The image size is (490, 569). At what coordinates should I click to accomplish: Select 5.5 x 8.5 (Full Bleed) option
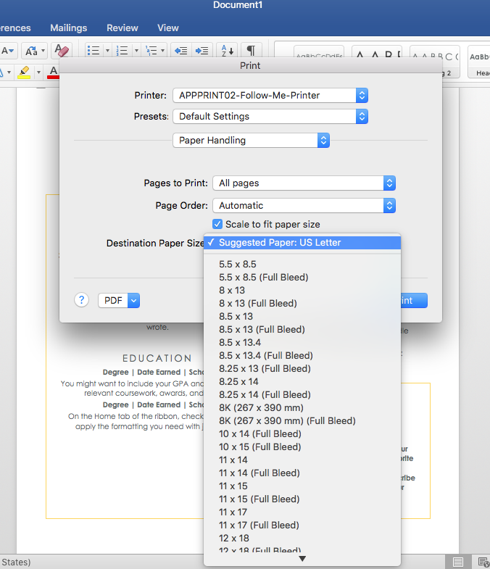pyautogui.click(x=302, y=277)
